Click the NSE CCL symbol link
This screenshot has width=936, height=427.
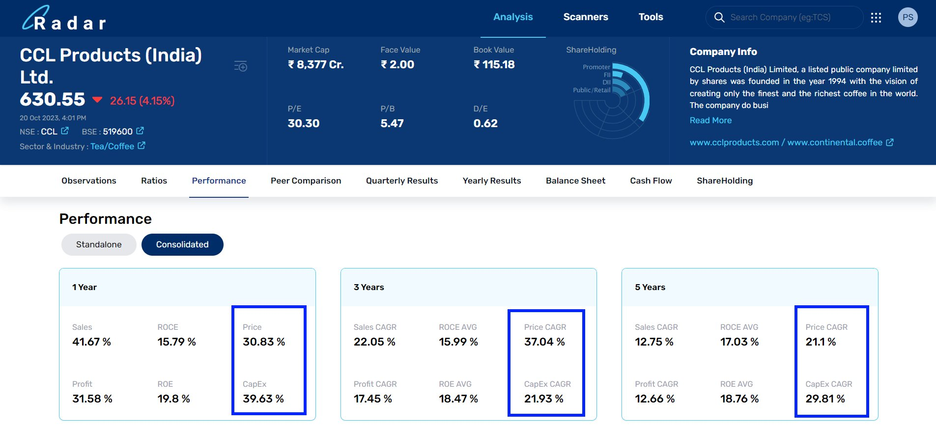[49, 132]
